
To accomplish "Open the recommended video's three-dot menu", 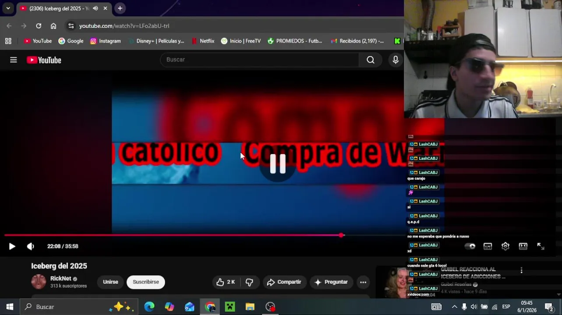I will click(521, 270).
